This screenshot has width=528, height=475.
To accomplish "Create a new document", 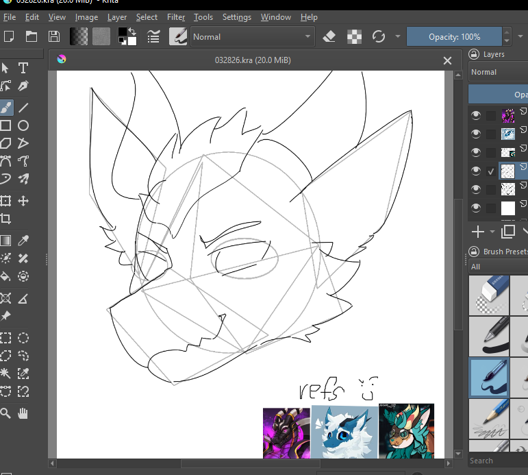I will pos(9,36).
